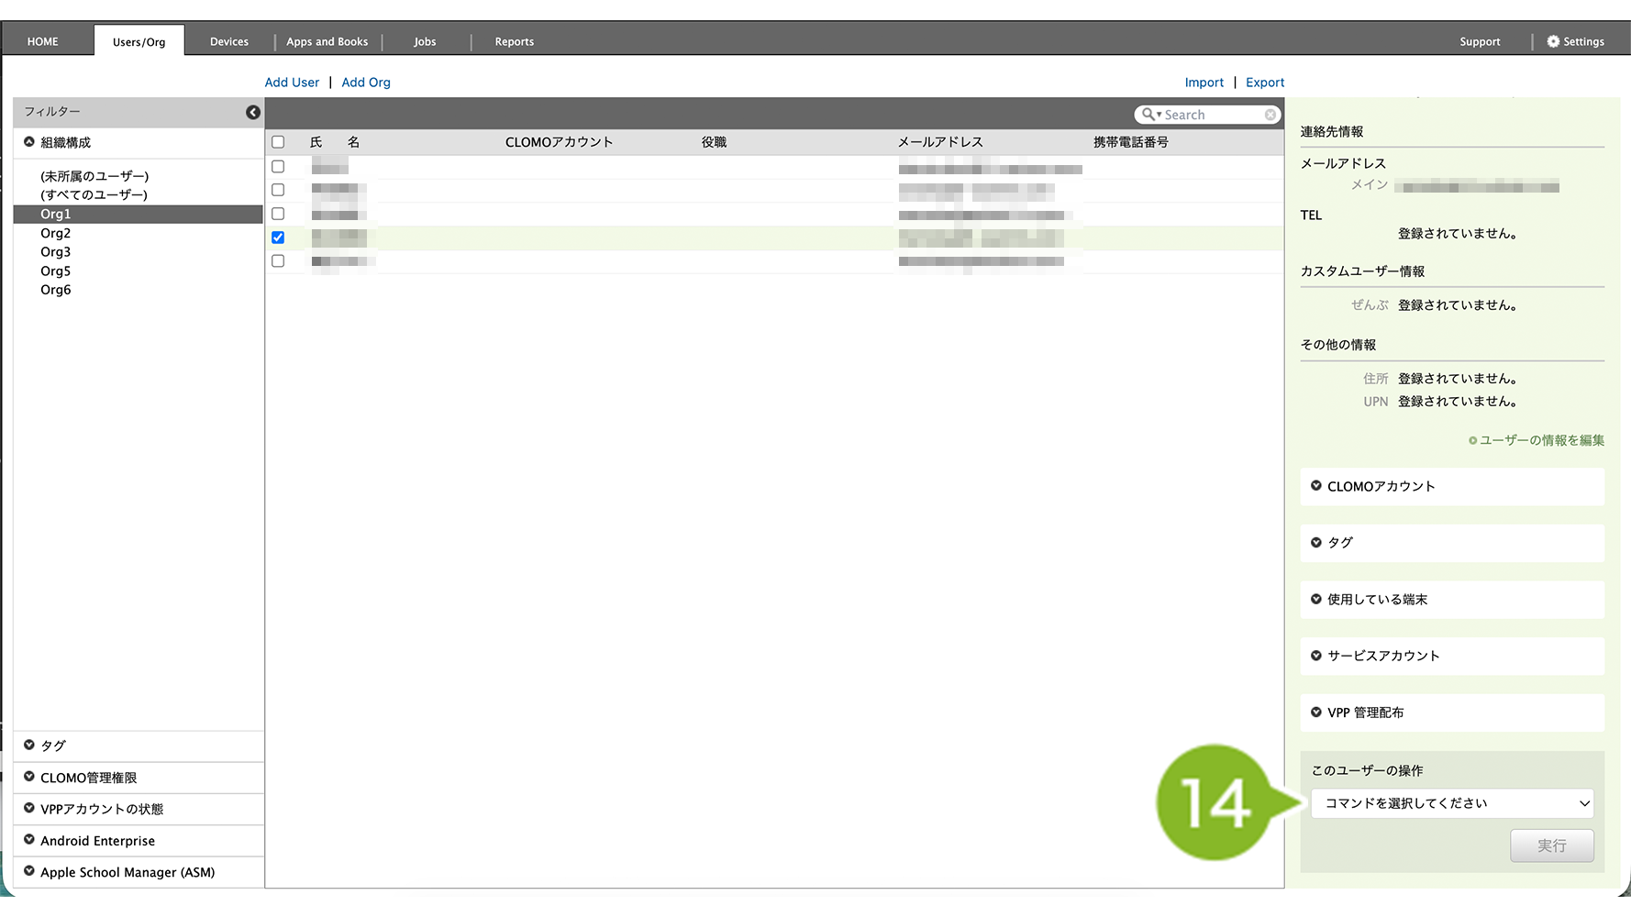Click the Add User link
Image resolution: width=1631 pixels, height=917 pixels.
(x=292, y=83)
